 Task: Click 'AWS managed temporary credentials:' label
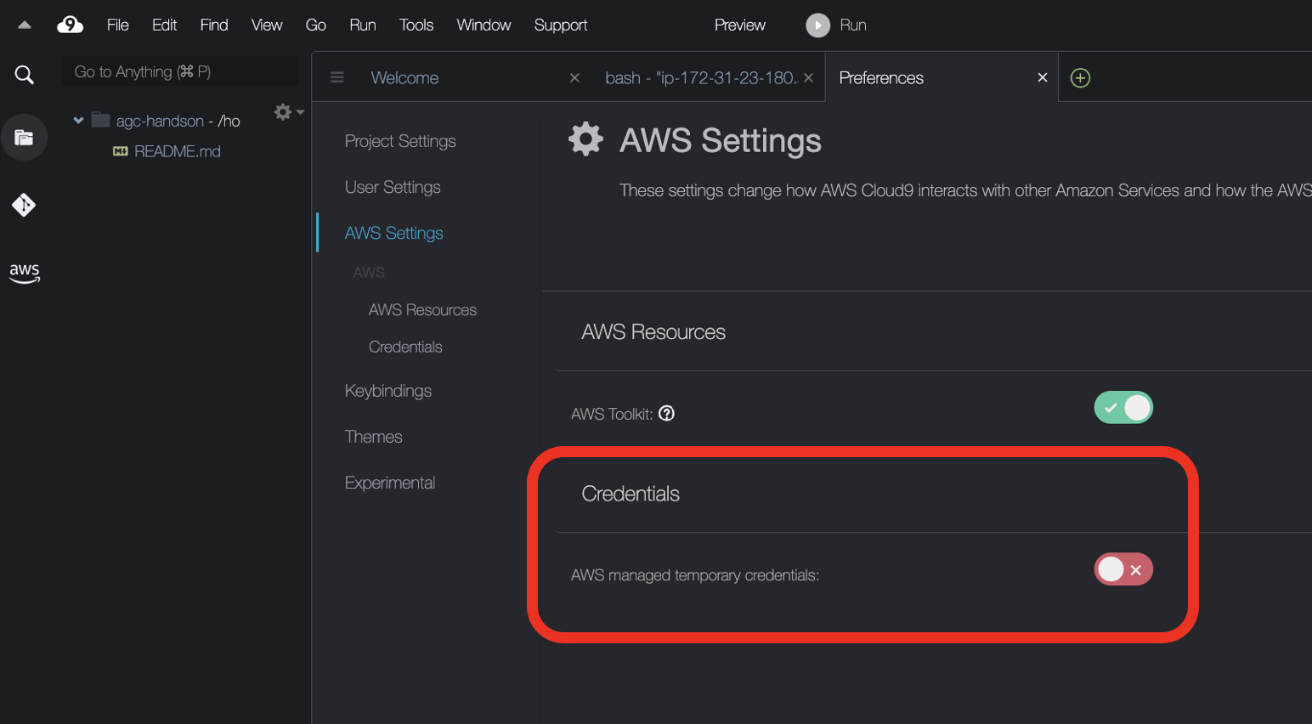pyautogui.click(x=695, y=575)
